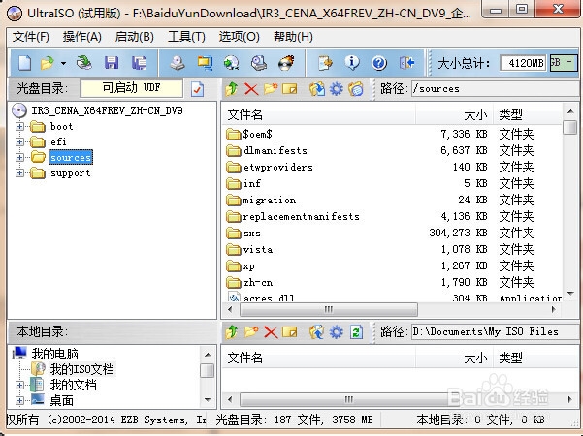This screenshot has height=436, width=583.
Task: Select the sxs folder row
Action: point(393,233)
